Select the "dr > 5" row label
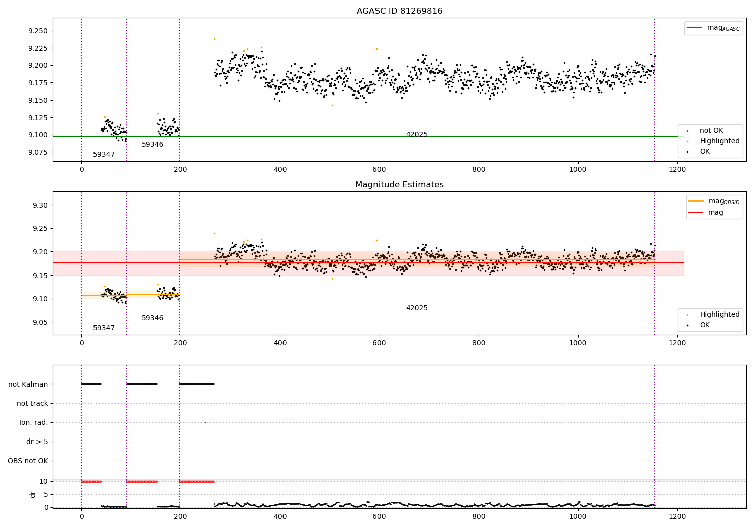Screen dimensions: 754x528 coord(37,442)
